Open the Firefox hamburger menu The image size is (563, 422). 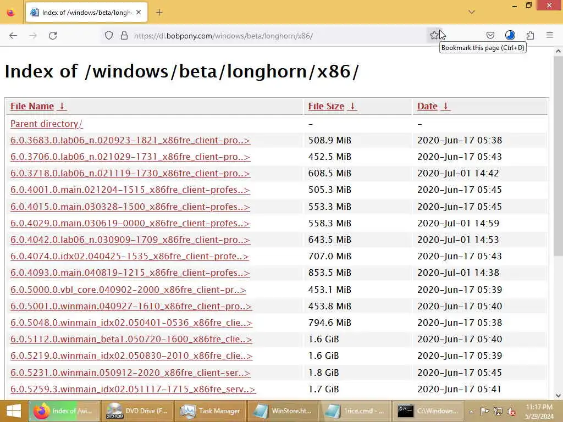coord(550,35)
